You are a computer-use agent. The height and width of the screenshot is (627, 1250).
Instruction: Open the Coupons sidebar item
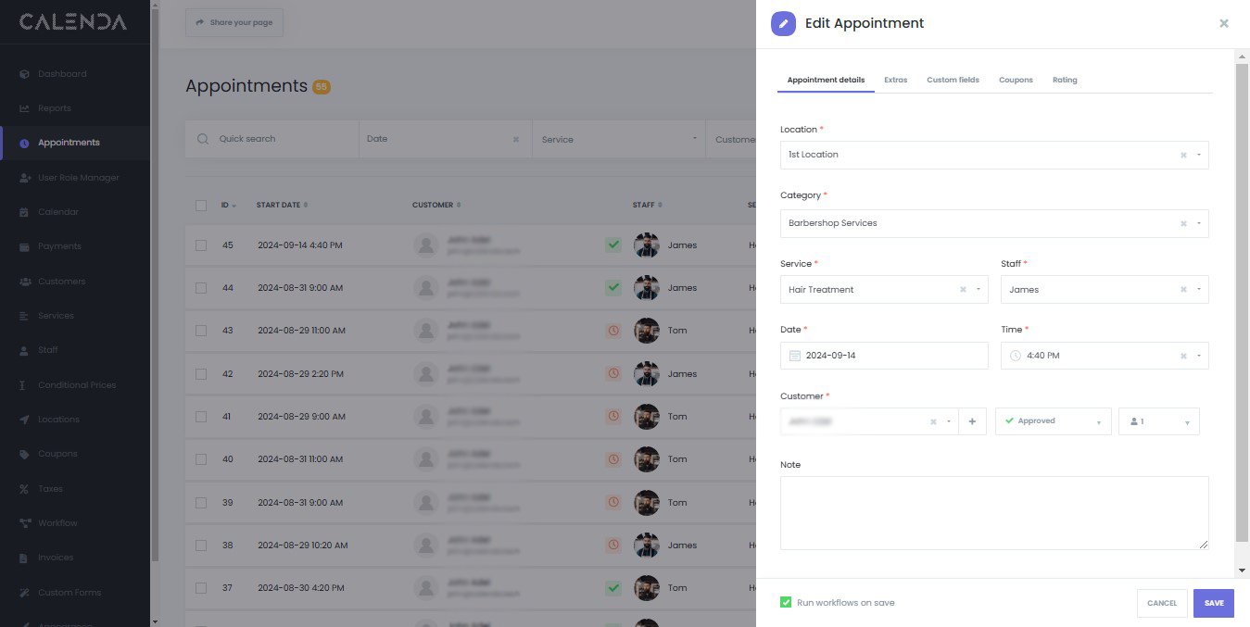click(x=57, y=454)
